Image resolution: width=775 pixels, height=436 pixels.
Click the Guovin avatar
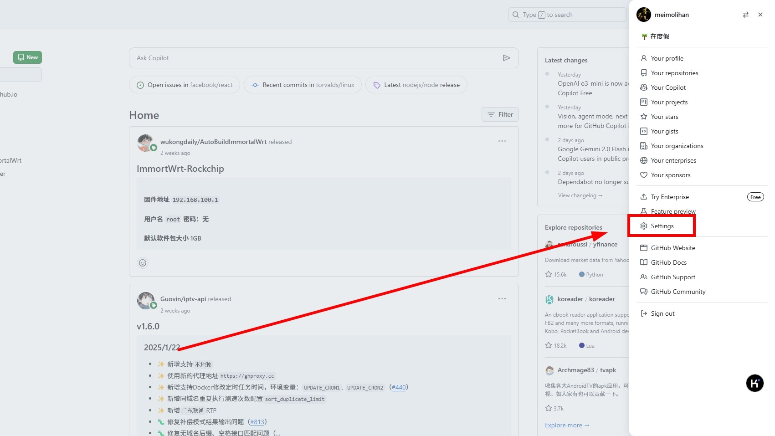point(145,300)
